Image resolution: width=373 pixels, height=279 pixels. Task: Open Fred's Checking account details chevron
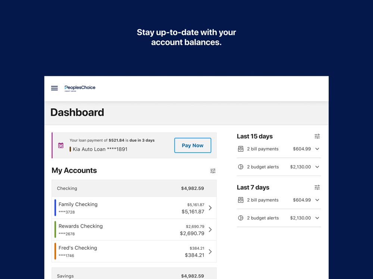[210, 251]
